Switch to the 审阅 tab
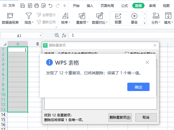The width and height of the screenshot is (174, 130). [x=152, y=6]
